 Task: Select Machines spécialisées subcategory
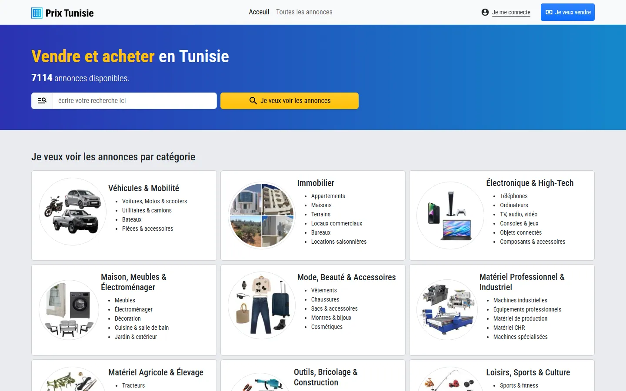pyautogui.click(x=520, y=337)
